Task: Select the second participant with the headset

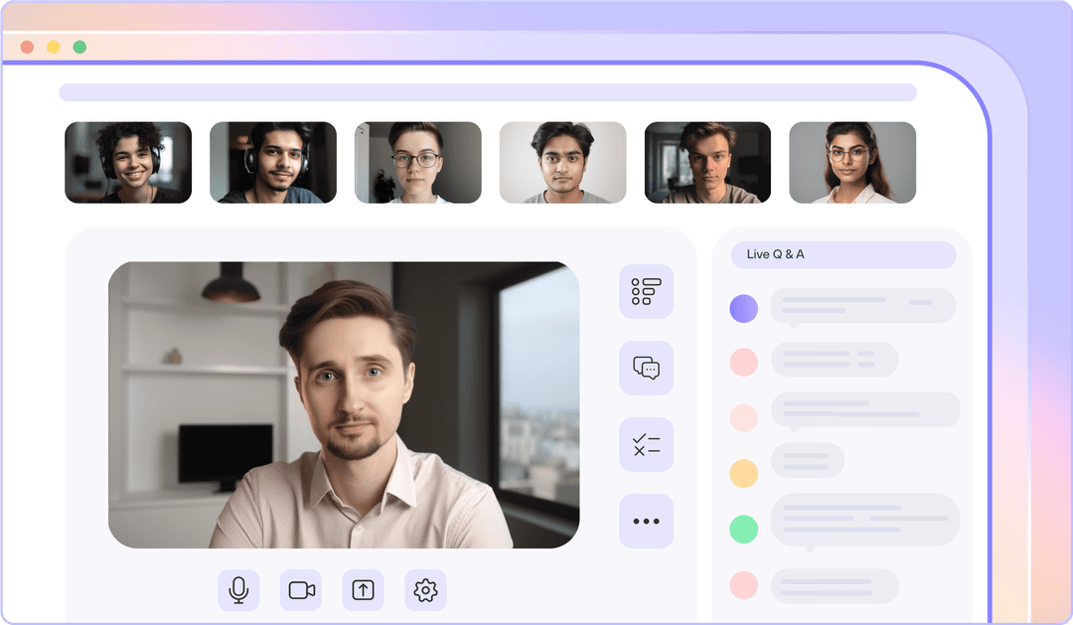Action: 273,162
